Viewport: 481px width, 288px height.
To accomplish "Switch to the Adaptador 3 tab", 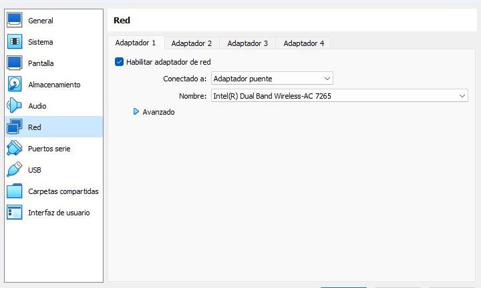I will pyautogui.click(x=248, y=43).
